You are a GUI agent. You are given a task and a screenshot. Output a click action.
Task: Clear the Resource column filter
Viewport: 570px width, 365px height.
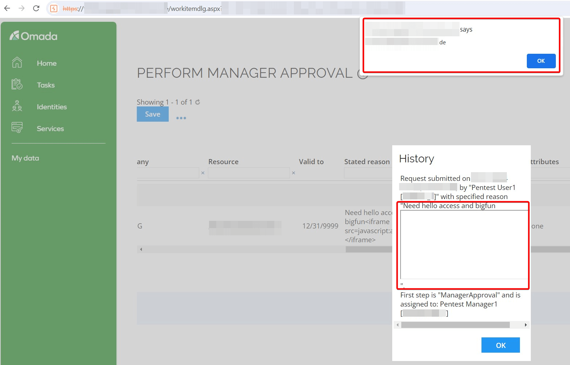point(294,173)
